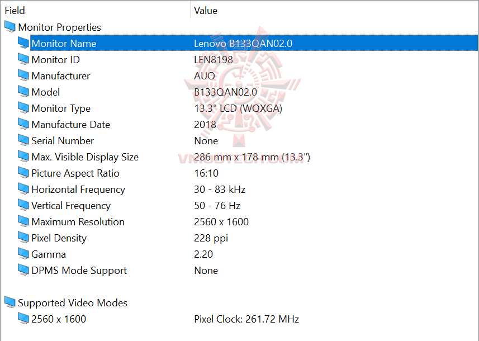The height and width of the screenshot is (341, 479).
Task: Click the Value column header
Action: [206, 11]
